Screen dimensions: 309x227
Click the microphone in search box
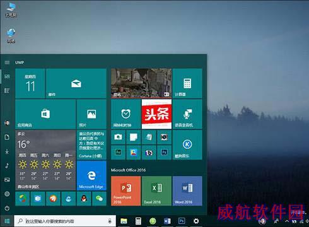coord(110,221)
